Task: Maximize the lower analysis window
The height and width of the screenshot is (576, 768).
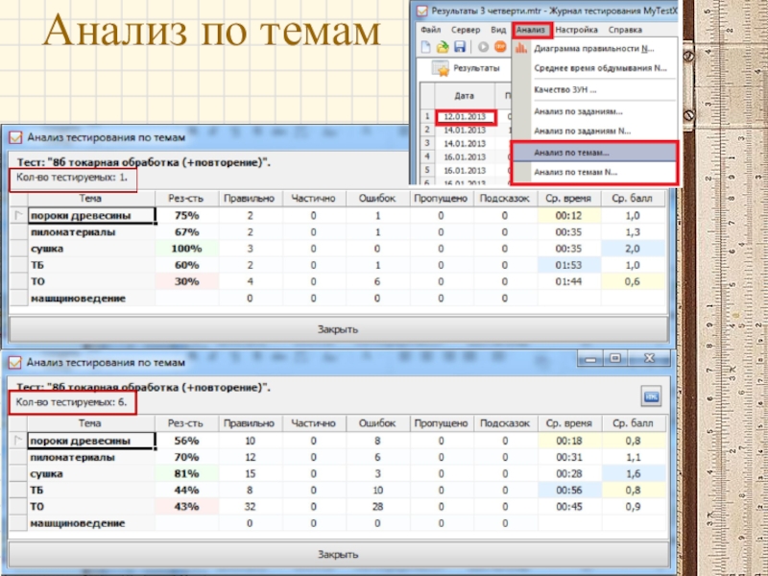Action: coord(613,358)
